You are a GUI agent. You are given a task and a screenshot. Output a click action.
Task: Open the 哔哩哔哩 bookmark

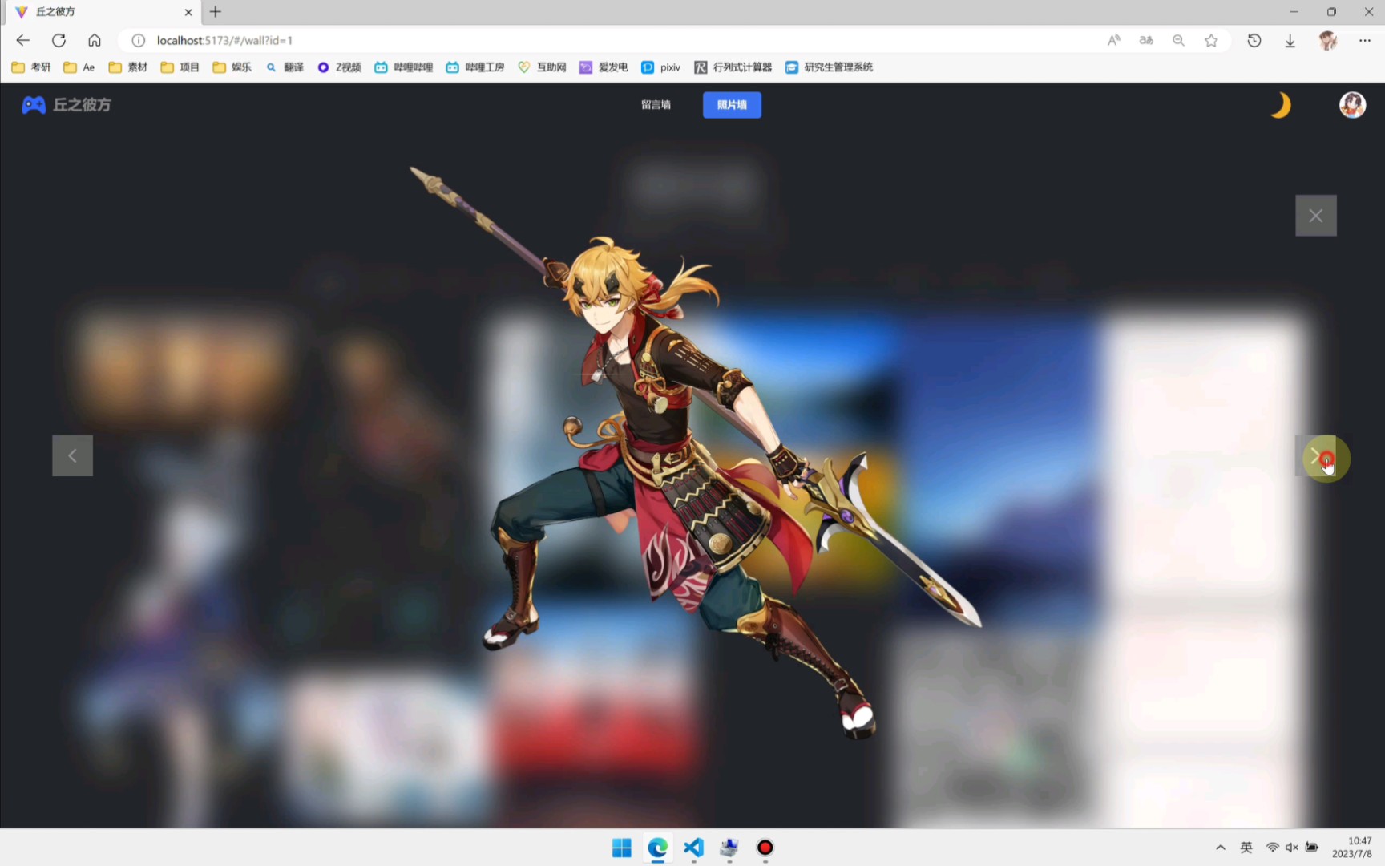tap(404, 67)
